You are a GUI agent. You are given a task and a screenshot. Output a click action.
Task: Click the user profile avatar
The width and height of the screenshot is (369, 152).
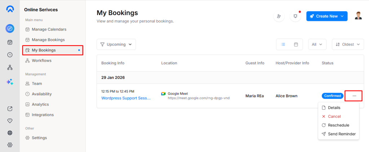(358, 16)
